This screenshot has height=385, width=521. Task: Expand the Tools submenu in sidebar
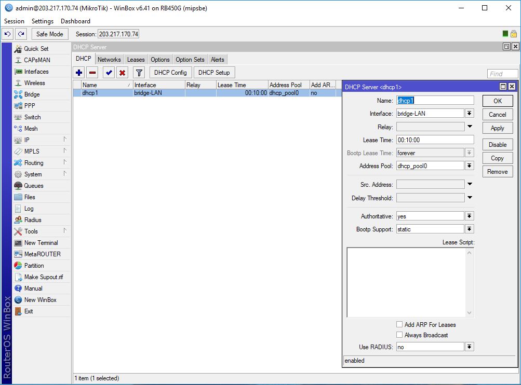65,231
